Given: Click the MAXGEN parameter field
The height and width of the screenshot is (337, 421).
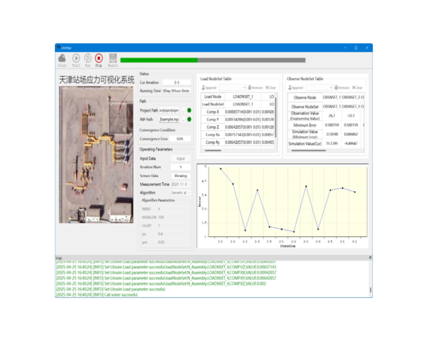Looking at the screenshot, I should click(x=173, y=218).
